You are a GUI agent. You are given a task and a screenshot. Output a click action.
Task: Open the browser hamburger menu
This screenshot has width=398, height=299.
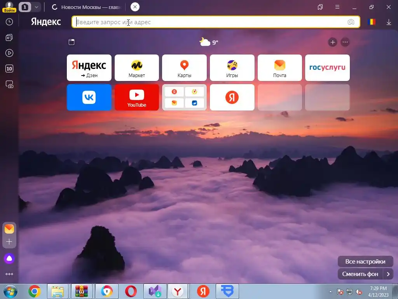tap(337, 7)
